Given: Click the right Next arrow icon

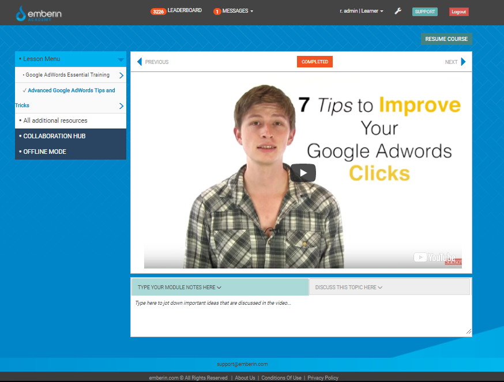Looking at the screenshot, I should [463, 62].
